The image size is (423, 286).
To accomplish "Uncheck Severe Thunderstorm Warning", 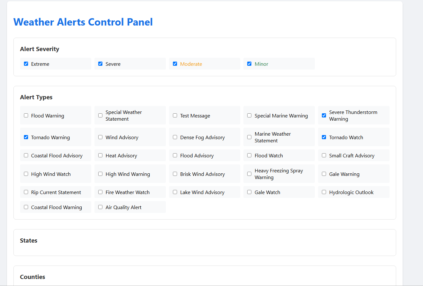I will (x=324, y=116).
